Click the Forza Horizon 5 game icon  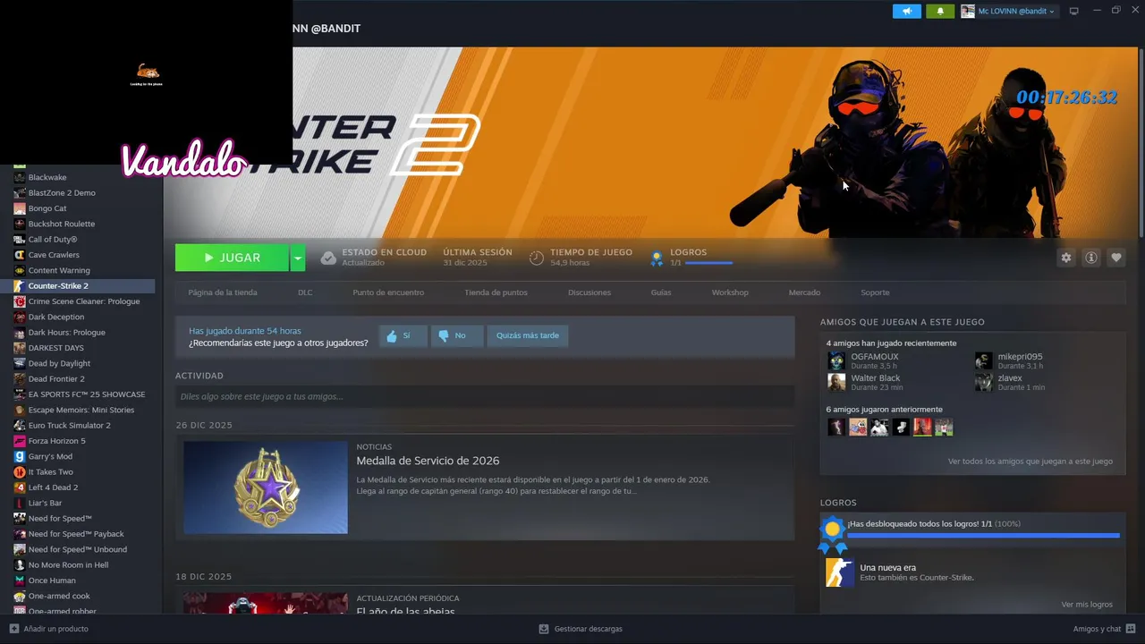click(x=20, y=441)
